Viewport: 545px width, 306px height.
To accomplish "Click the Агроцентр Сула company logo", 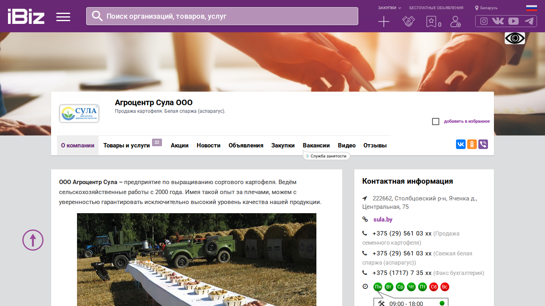I will (x=79, y=114).
